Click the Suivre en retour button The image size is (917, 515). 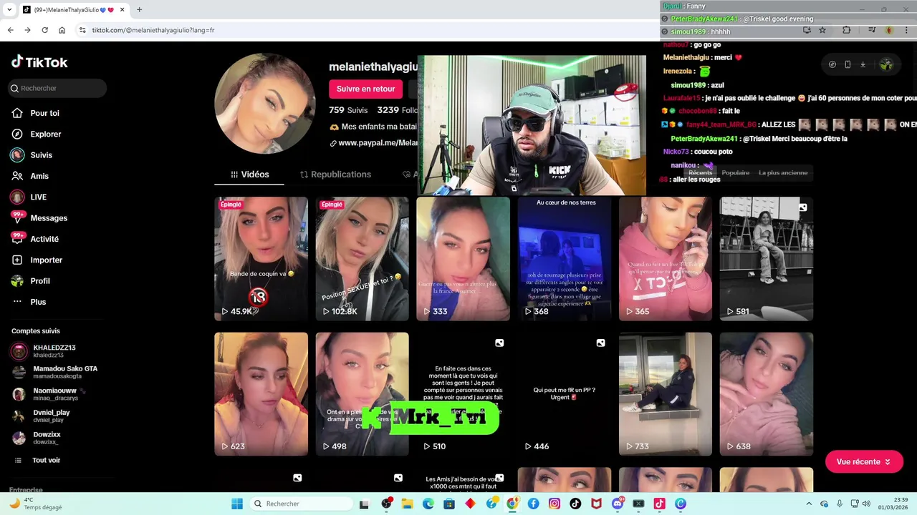(x=365, y=89)
